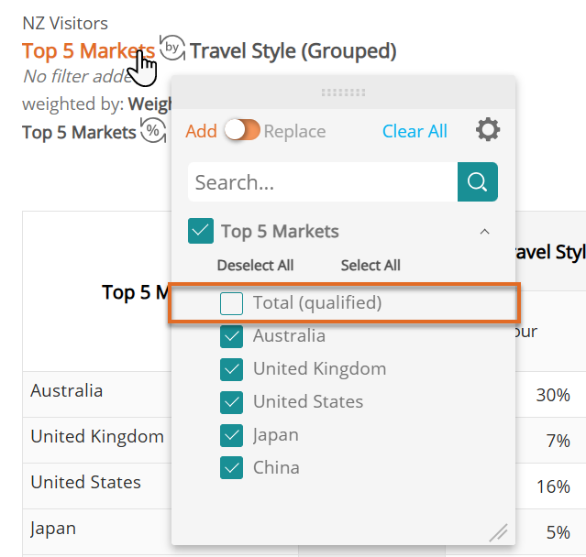Screen dimensions: 586x557
Task: Uncheck the Japan checkbox
Action: point(231,435)
